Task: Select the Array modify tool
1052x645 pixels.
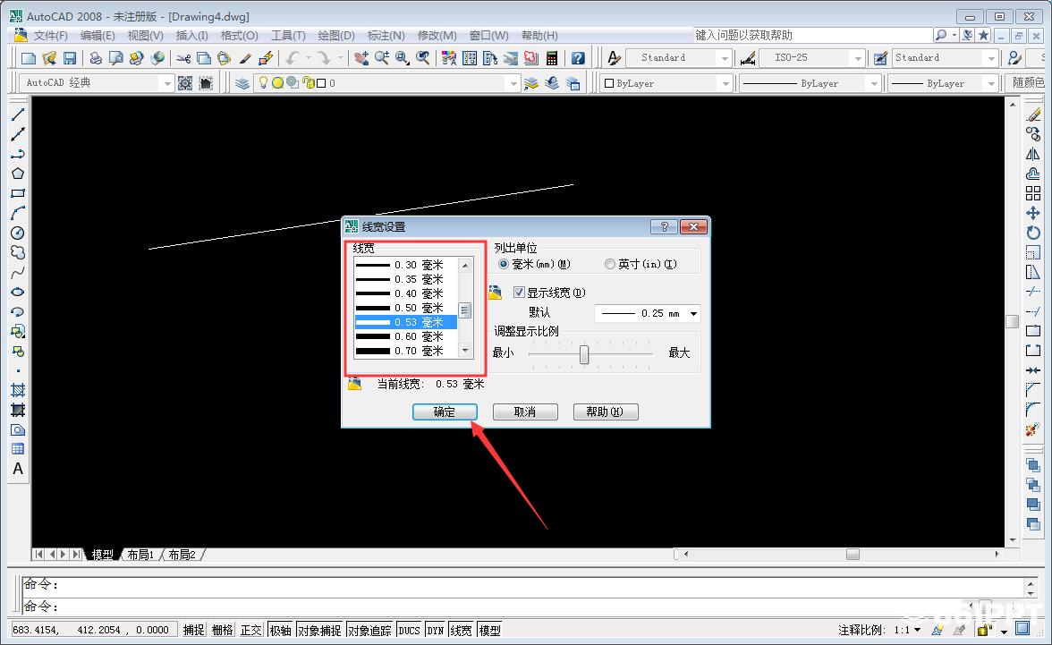Action: [1033, 193]
